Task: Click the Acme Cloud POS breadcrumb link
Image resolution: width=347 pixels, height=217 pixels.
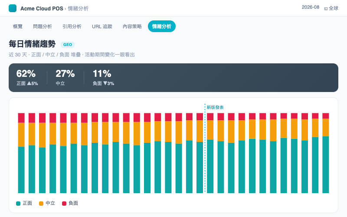Action: point(42,8)
